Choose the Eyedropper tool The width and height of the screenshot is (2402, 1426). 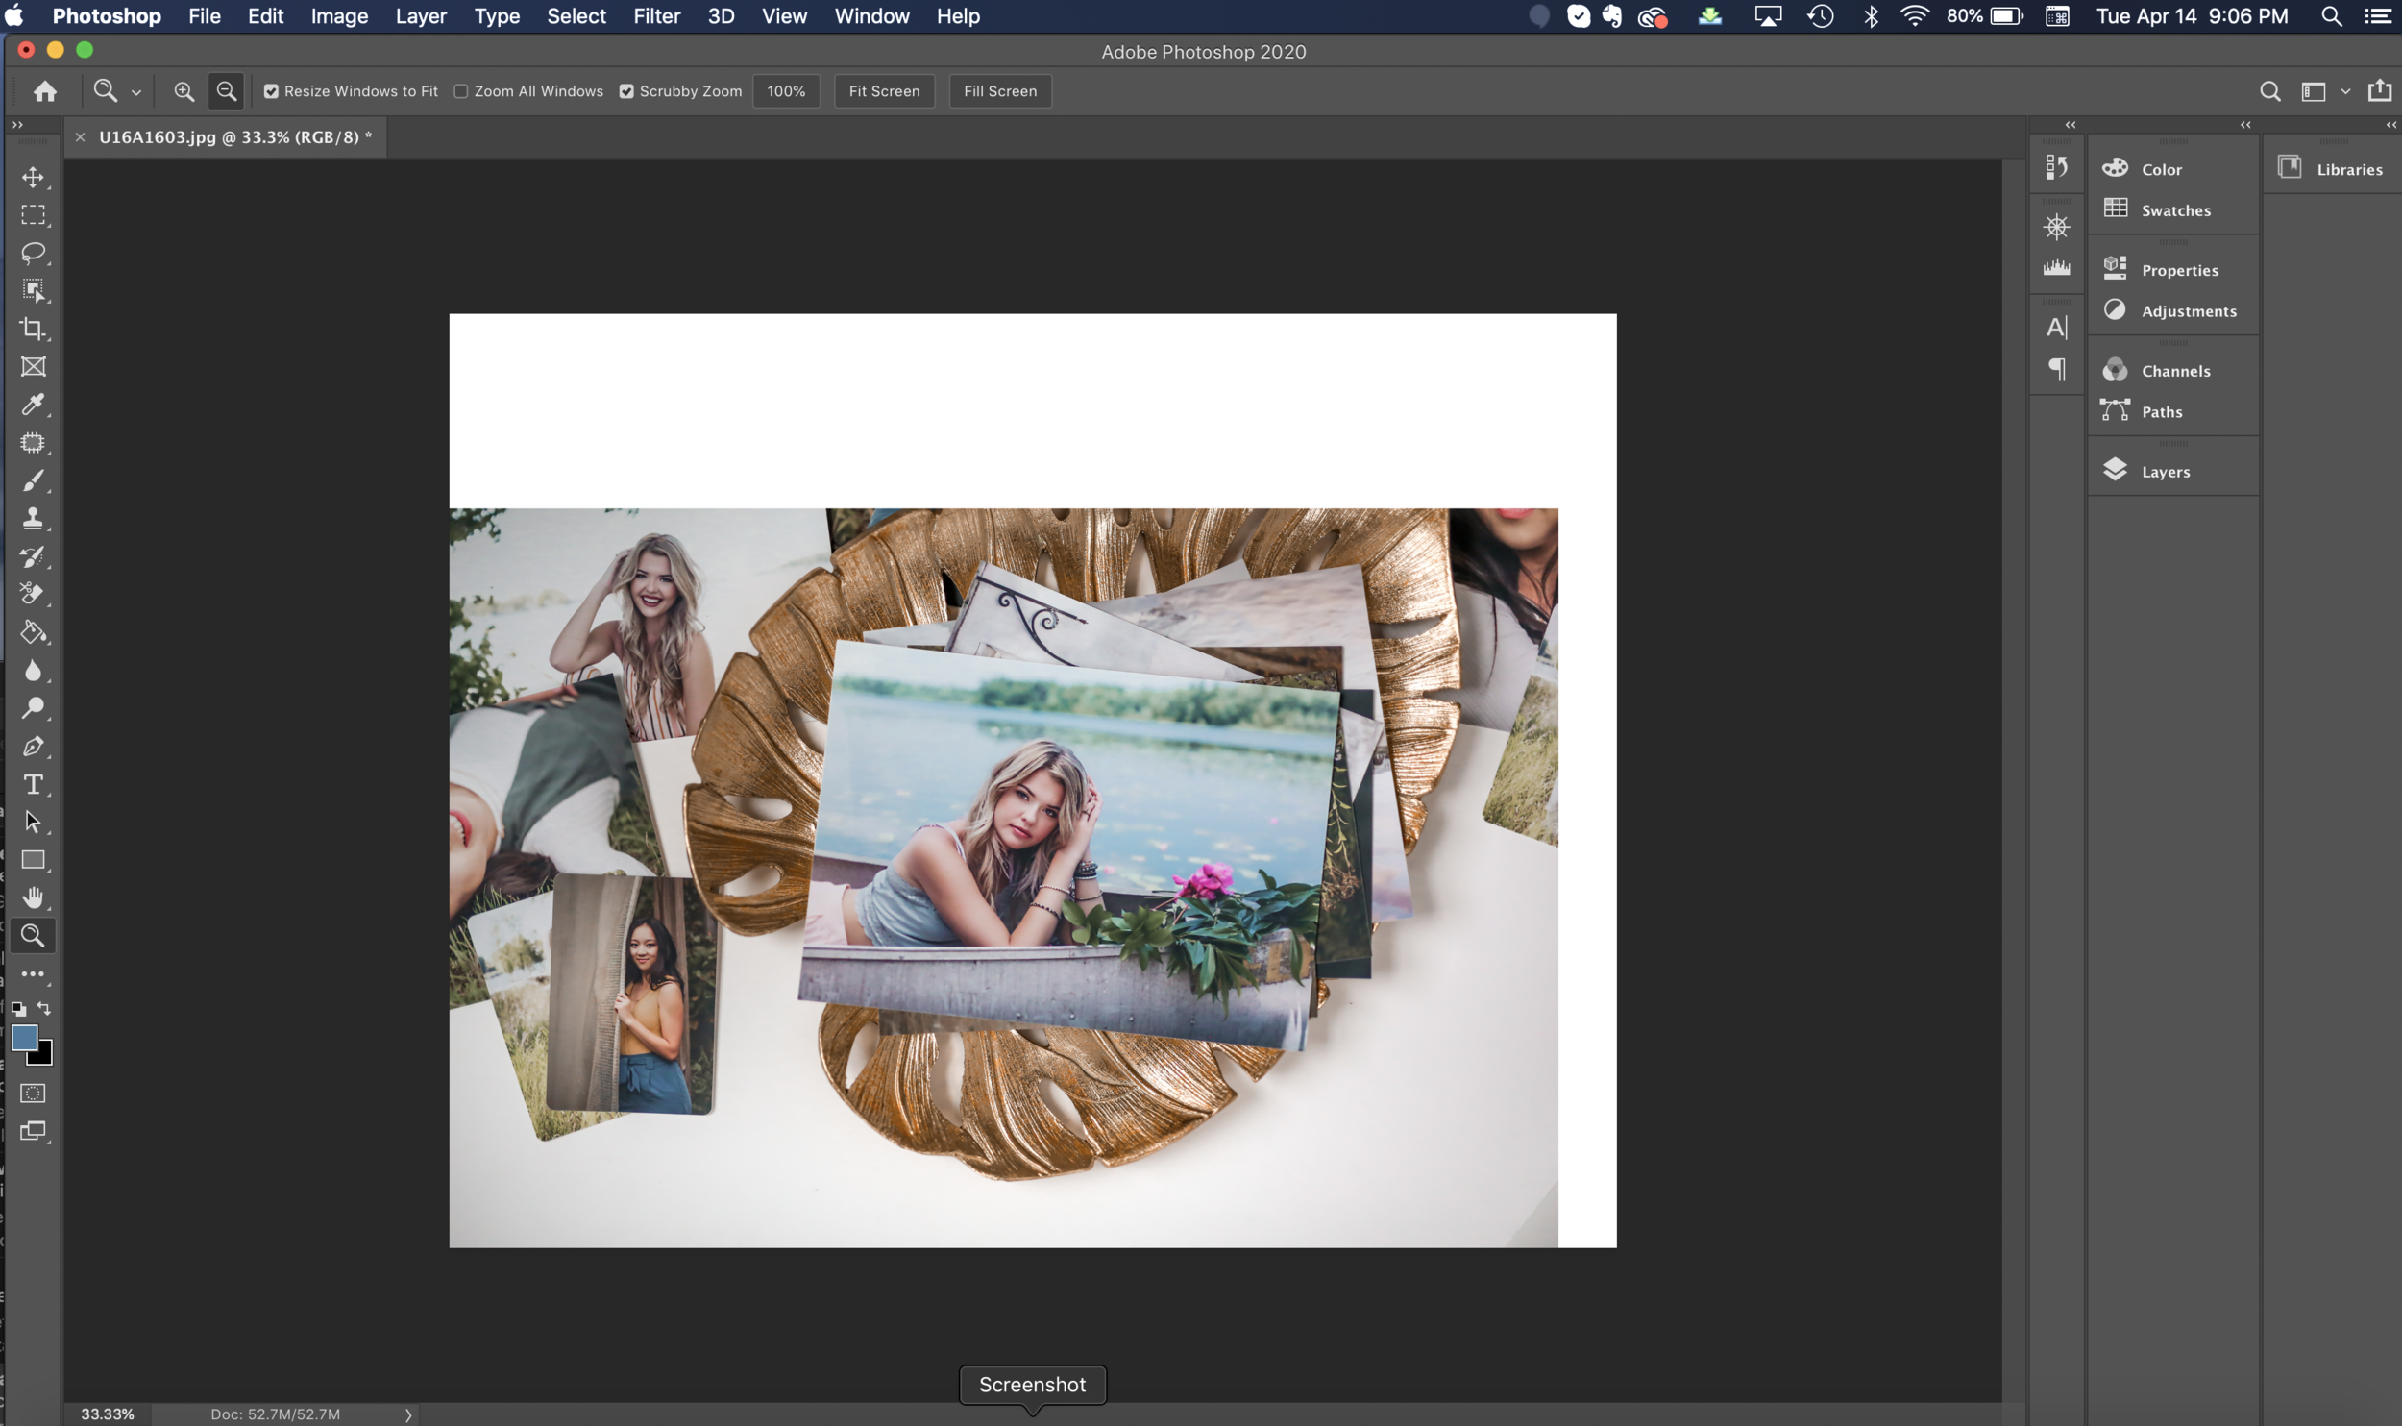tap(33, 405)
